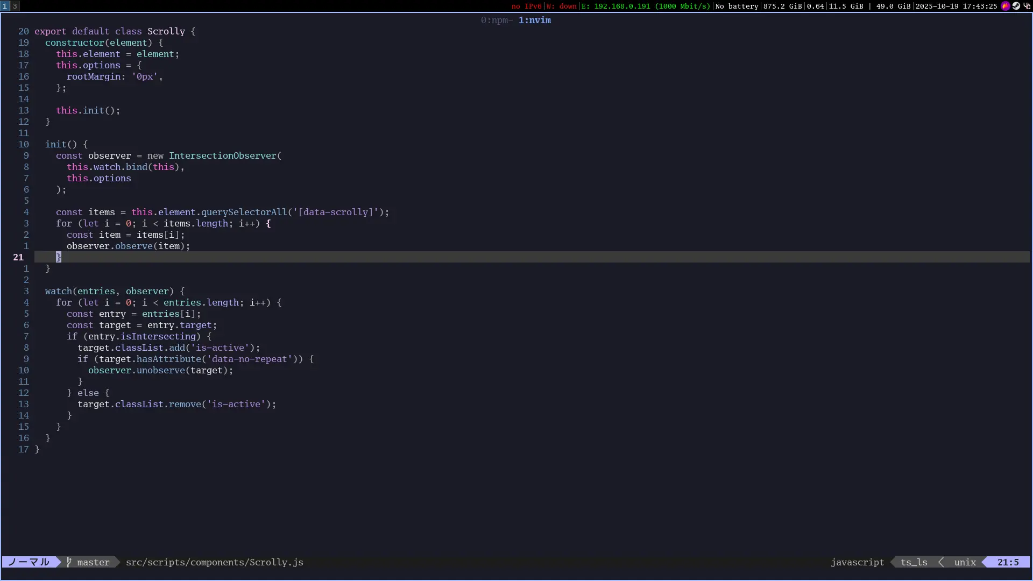Click the normal mode indicator in statusline
Image resolution: width=1033 pixels, height=581 pixels.
click(x=29, y=562)
